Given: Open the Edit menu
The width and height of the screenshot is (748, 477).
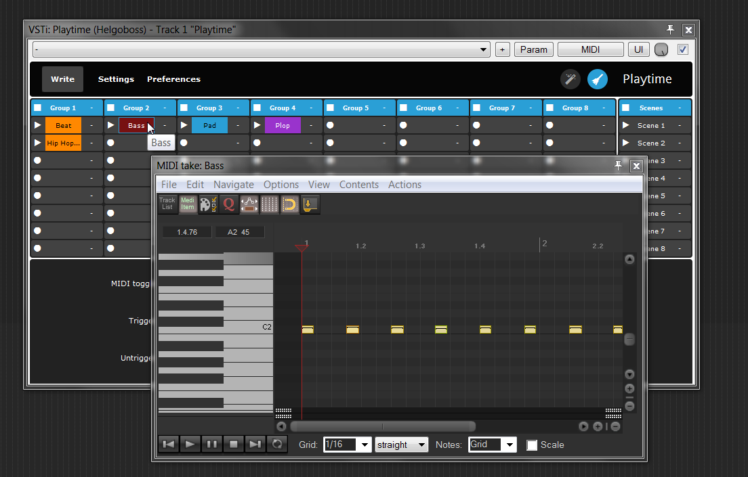Looking at the screenshot, I should (x=194, y=185).
